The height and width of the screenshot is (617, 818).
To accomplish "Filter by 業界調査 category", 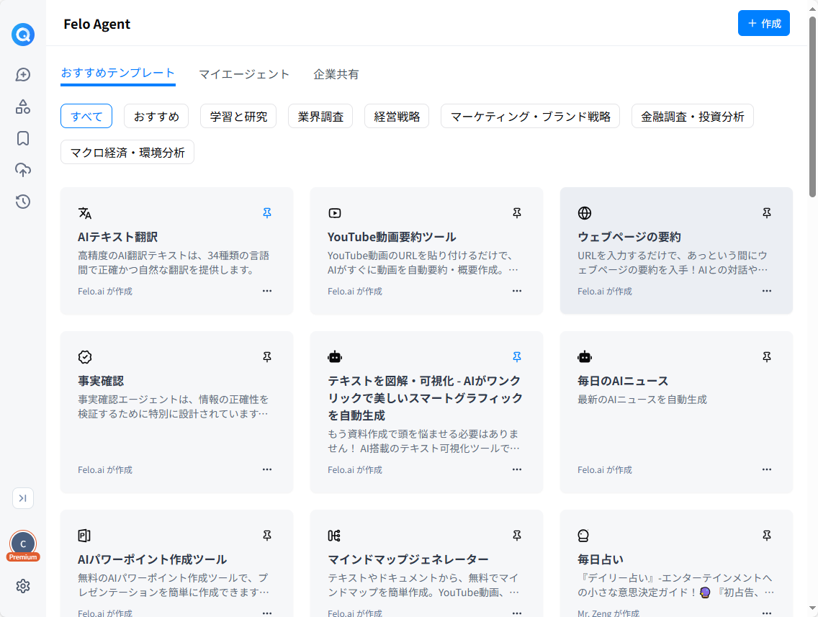I will pos(320,117).
